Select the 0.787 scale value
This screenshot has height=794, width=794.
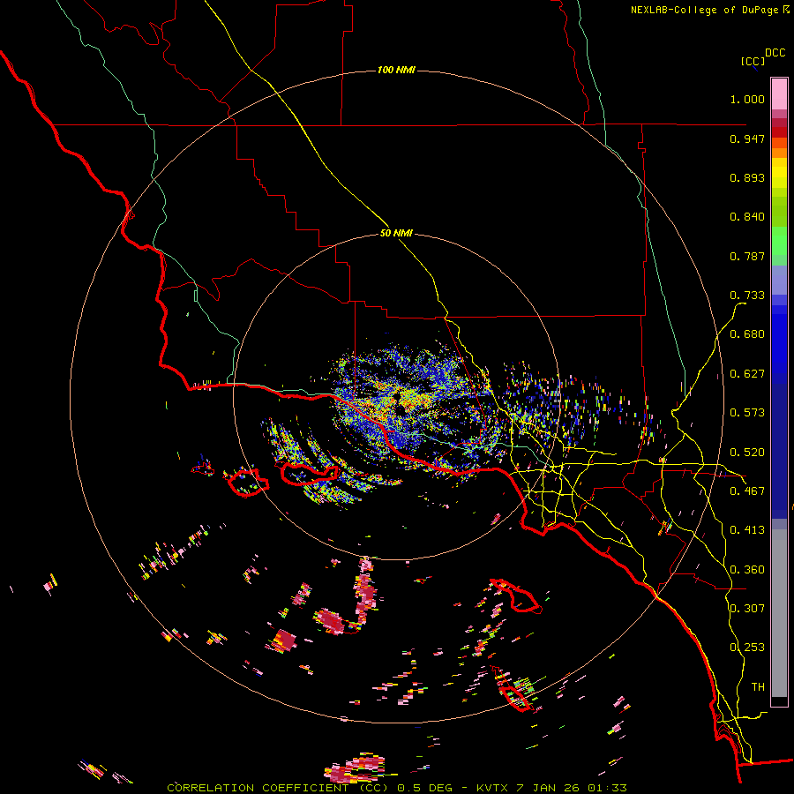(x=747, y=256)
